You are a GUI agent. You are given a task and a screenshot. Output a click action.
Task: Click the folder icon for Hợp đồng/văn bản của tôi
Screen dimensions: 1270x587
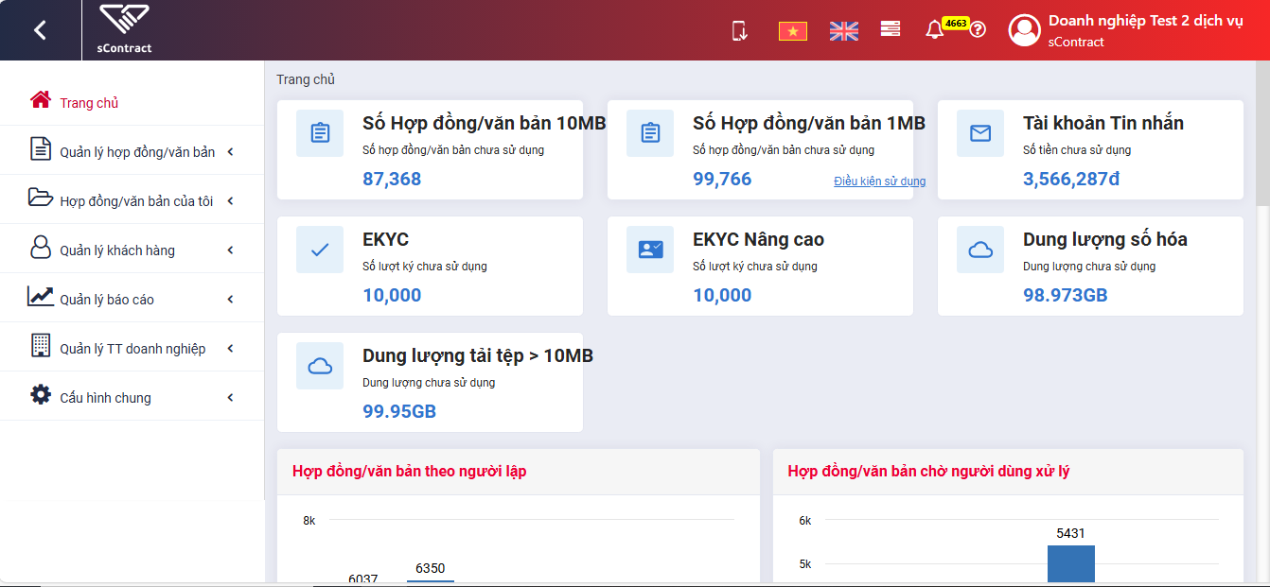[x=41, y=198]
